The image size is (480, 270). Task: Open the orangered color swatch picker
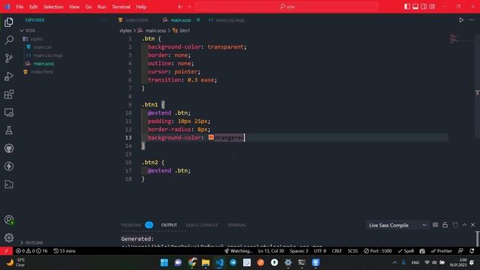[x=211, y=137]
